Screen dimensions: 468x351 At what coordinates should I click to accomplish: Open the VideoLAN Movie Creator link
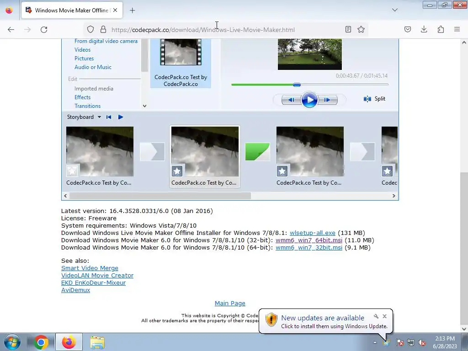click(97, 275)
